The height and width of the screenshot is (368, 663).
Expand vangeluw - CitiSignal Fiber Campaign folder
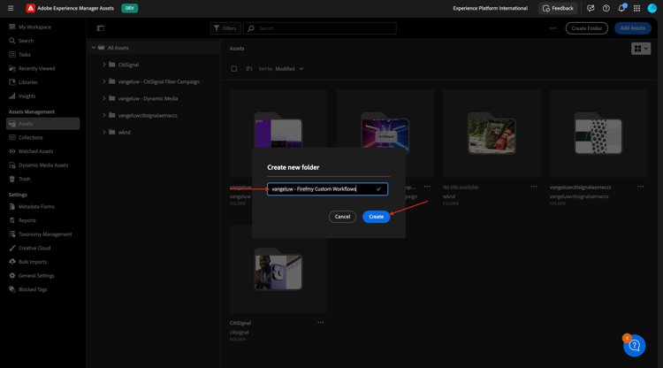pyautogui.click(x=104, y=81)
